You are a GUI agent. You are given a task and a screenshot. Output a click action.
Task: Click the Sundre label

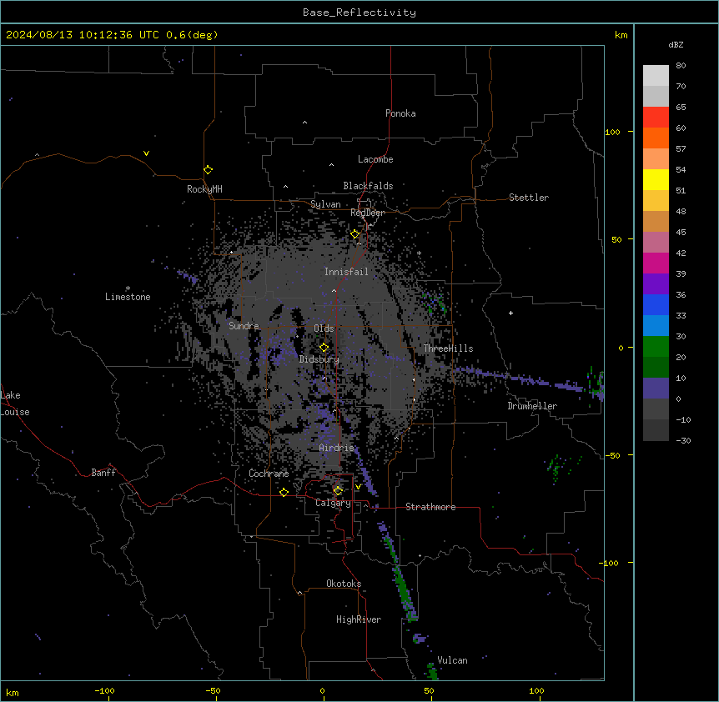click(x=244, y=326)
